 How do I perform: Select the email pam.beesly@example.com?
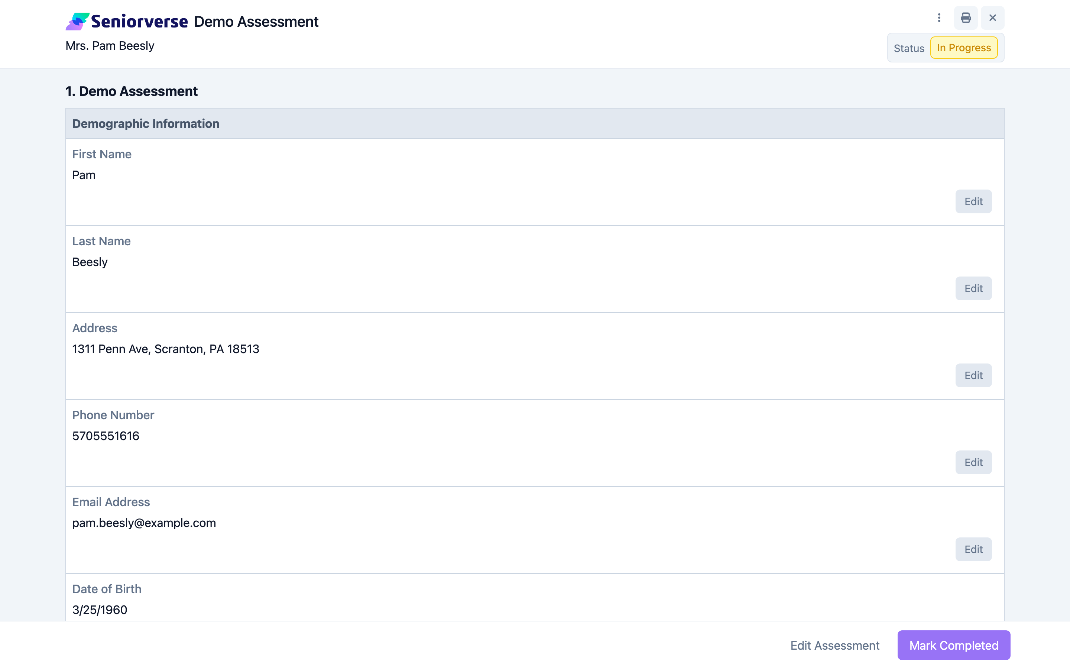click(144, 523)
